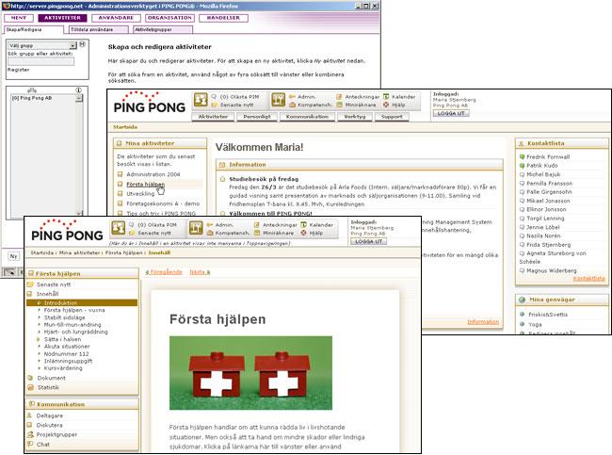Open Anteckningar in Första hjälpen window toolbar
Image resolution: width=612 pixels, height=455 pixels.
coord(276,224)
